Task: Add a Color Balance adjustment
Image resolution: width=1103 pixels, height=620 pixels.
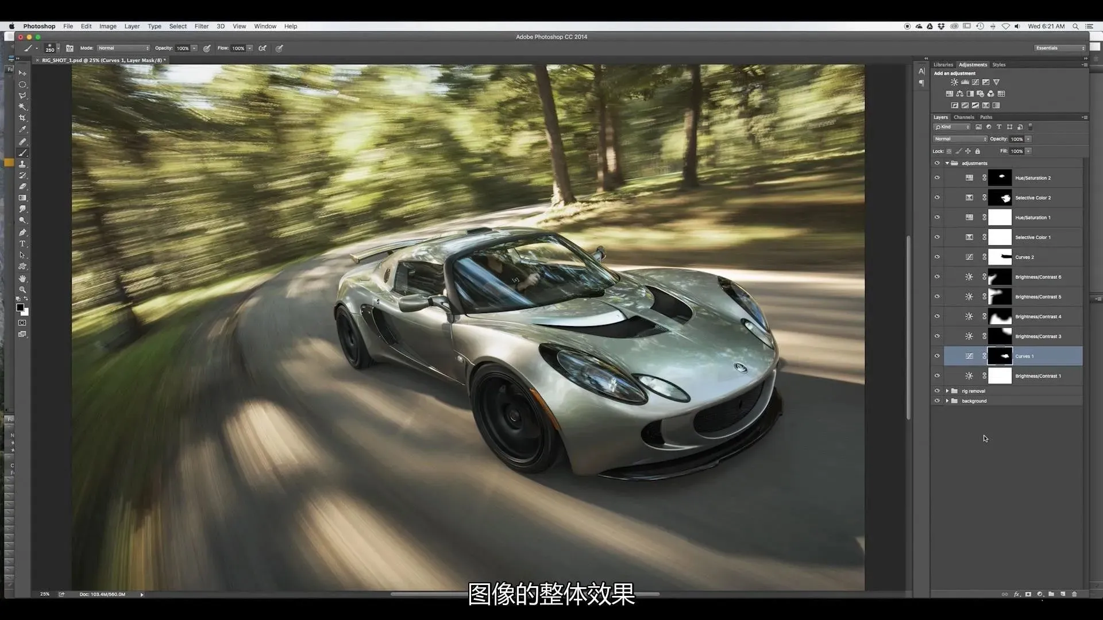Action: [x=959, y=94]
